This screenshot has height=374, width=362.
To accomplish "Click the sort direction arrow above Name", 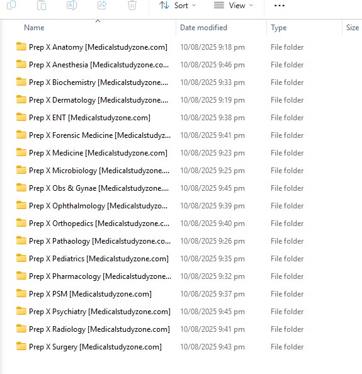I will click(98, 21).
